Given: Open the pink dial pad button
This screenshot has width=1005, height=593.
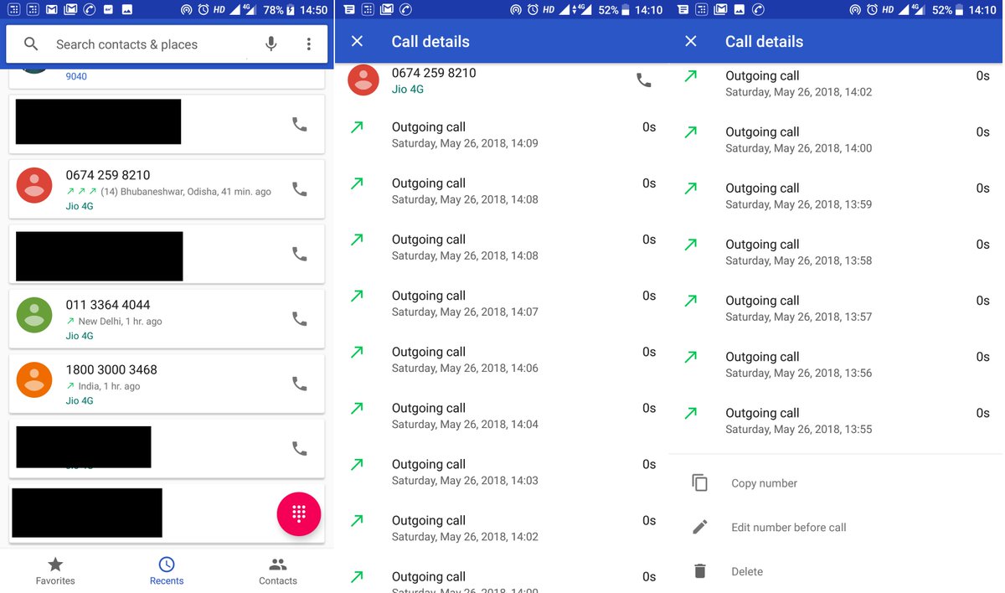Looking at the screenshot, I should coord(299,513).
